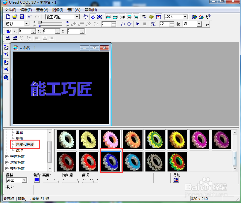
Task: Click the red check globe web icon
Action: 201,17
